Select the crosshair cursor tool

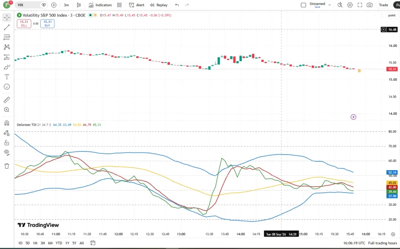pos(7,17)
